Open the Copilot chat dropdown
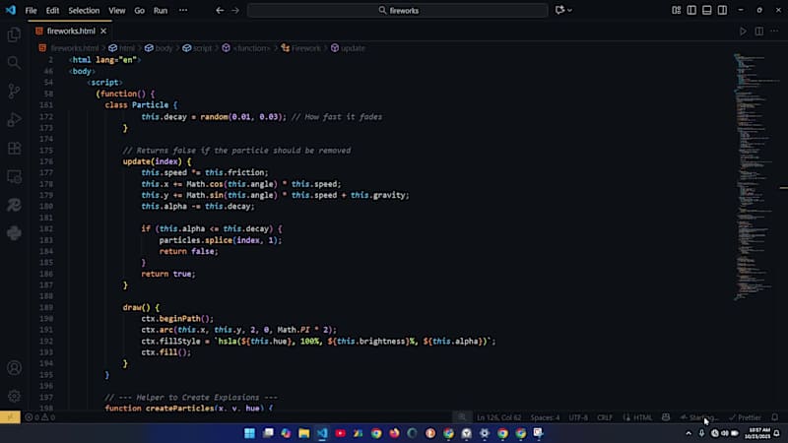This screenshot has width=788, height=443. [x=570, y=10]
